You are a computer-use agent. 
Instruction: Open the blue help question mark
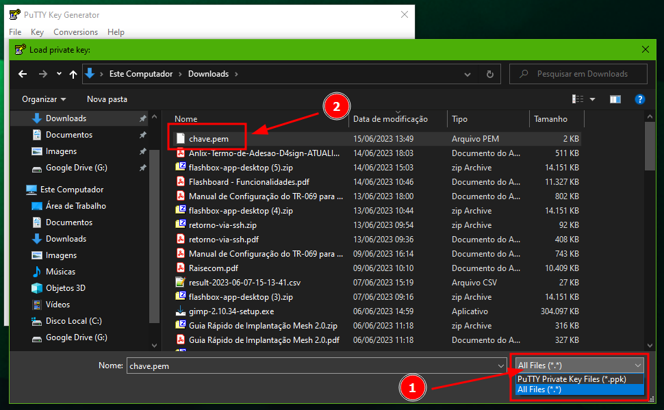(x=640, y=99)
